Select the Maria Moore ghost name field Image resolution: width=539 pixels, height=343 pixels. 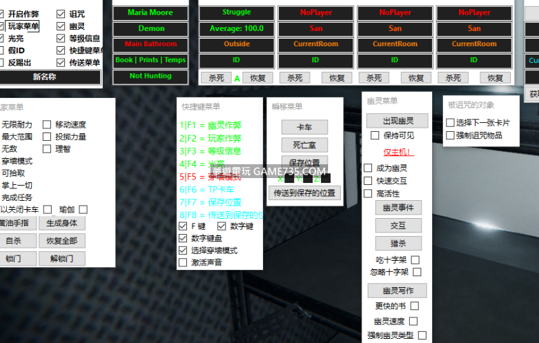tap(150, 12)
